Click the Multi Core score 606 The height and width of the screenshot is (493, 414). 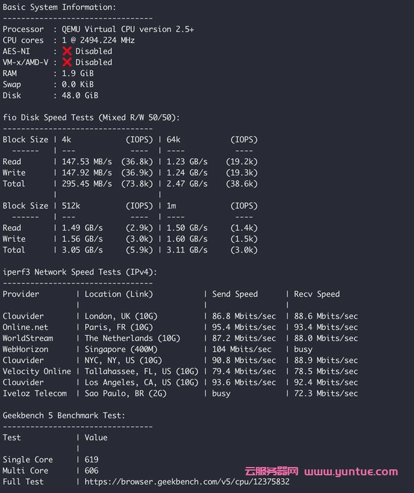pyautogui.click(x=92, y=471)
